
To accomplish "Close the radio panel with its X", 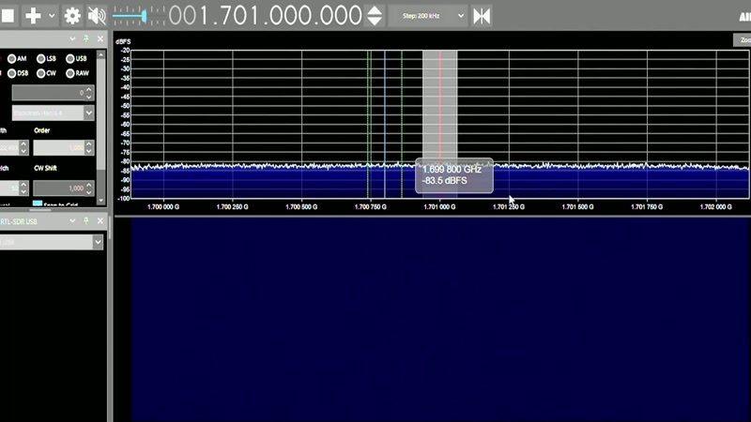I will [x=100, y=38].
